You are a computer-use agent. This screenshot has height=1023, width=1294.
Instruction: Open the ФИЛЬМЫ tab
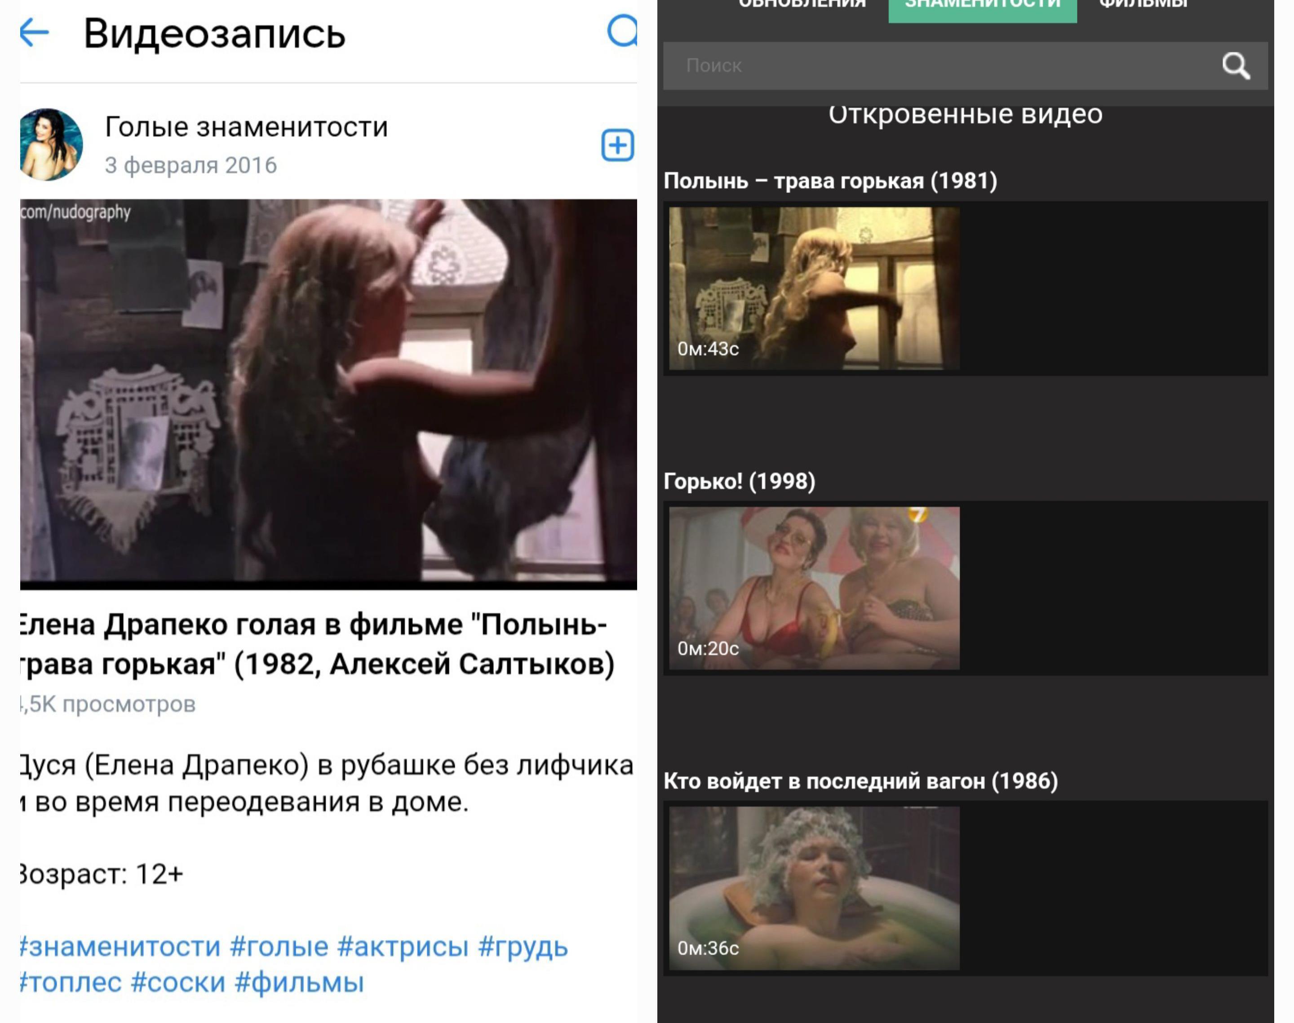pos(1143,5)
